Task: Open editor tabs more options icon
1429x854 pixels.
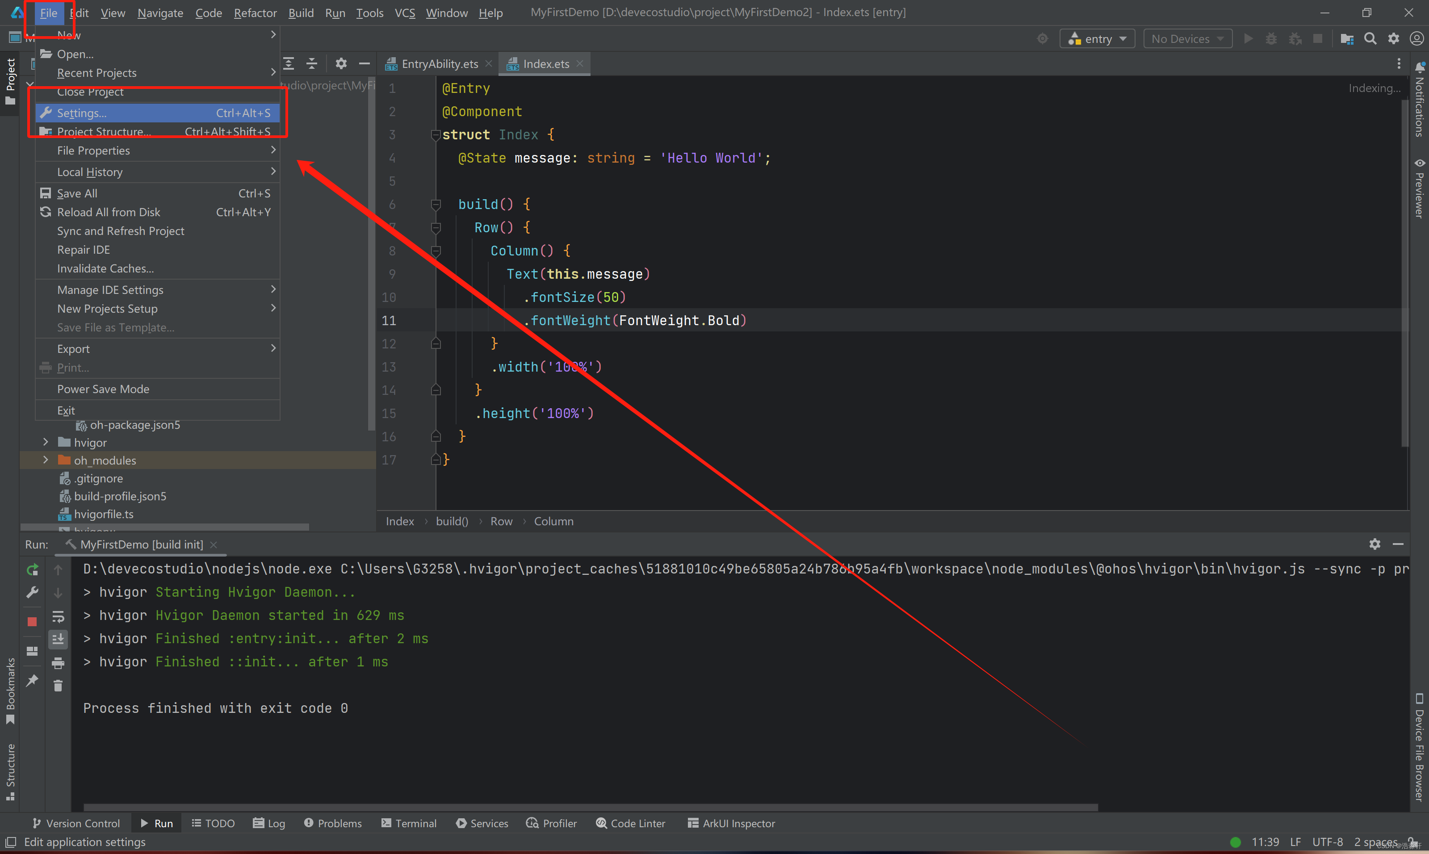Action: click(1399, 63)
